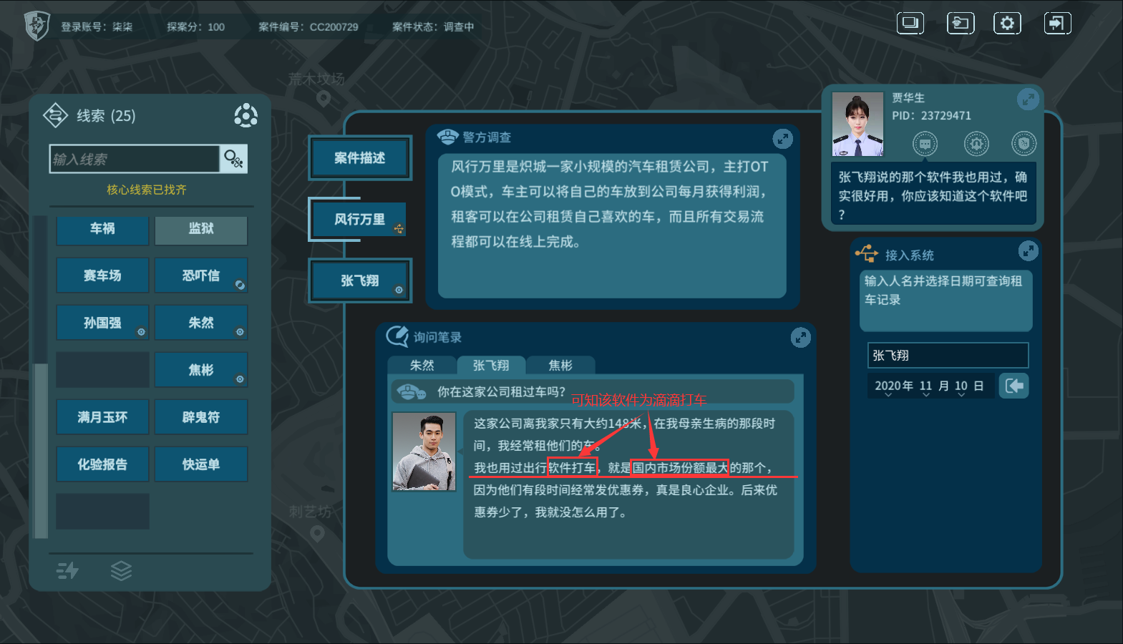Viewport: 1123px width, 644px height.
Task: Open the year dropdown showing 2020年
Action: point(894,386)
